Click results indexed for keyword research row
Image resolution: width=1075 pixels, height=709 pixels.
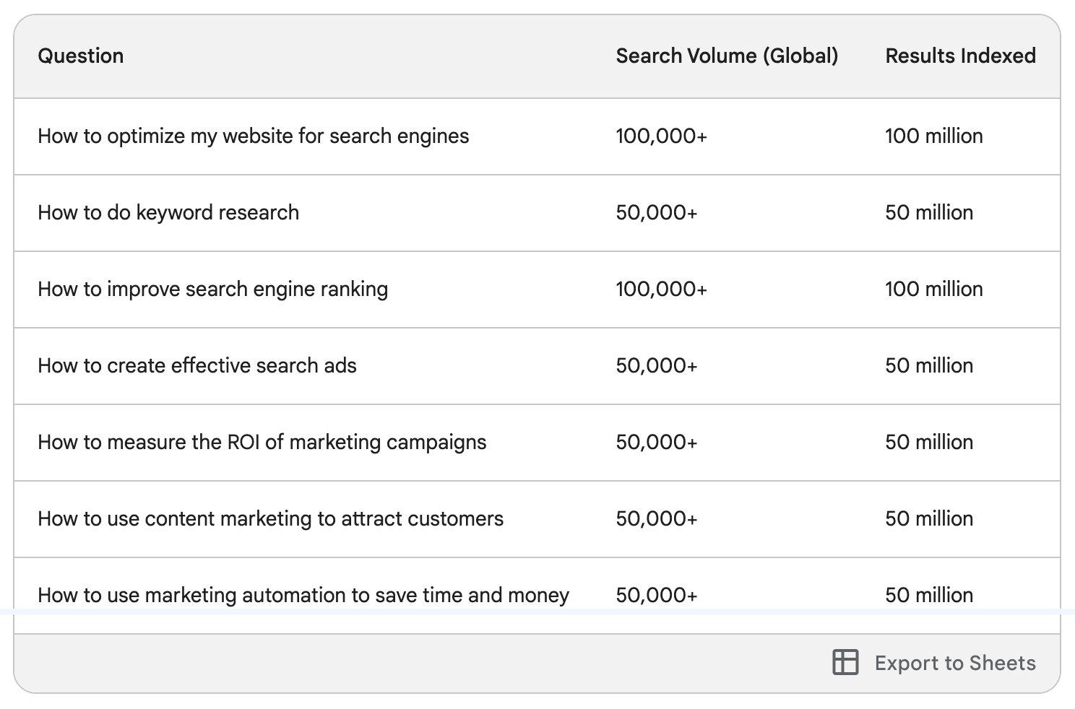[x=929, y=212]
